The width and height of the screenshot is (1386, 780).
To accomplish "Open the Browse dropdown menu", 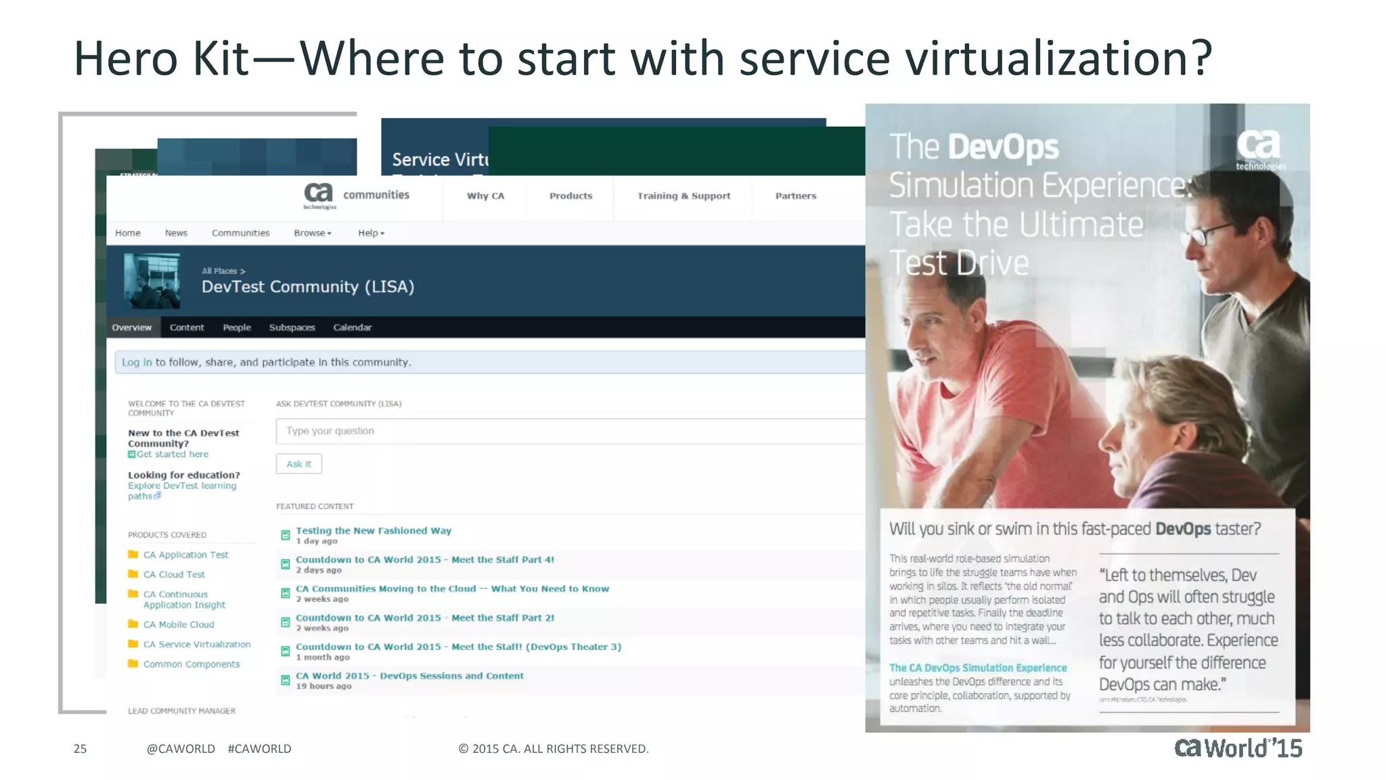I will point(313,233).
